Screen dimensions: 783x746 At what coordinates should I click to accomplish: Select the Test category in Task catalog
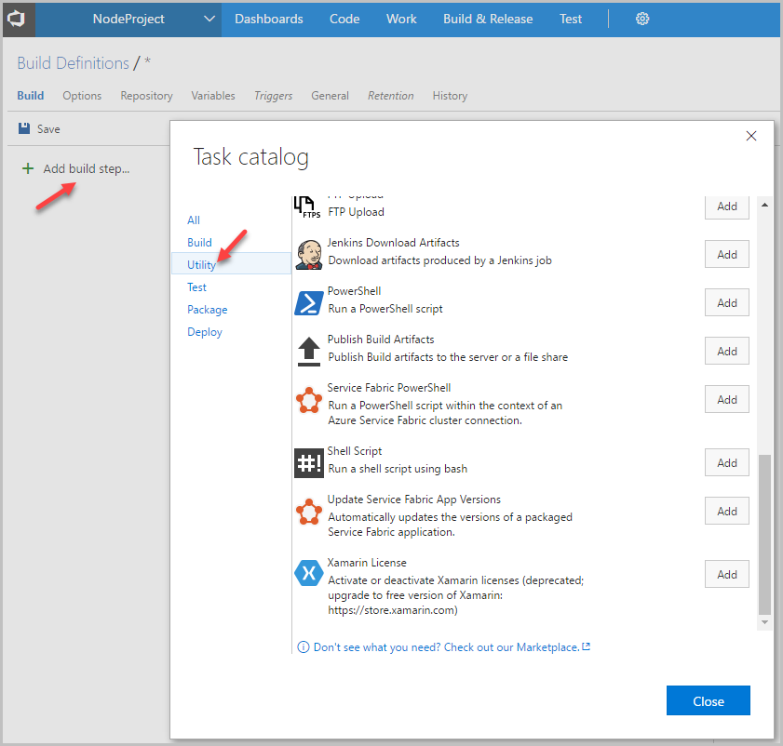coord(196,286)
